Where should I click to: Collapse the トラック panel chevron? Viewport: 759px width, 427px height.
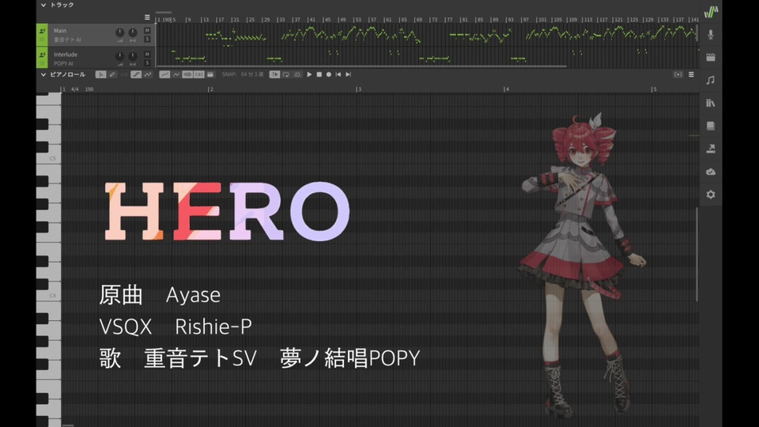pos(43,5)
